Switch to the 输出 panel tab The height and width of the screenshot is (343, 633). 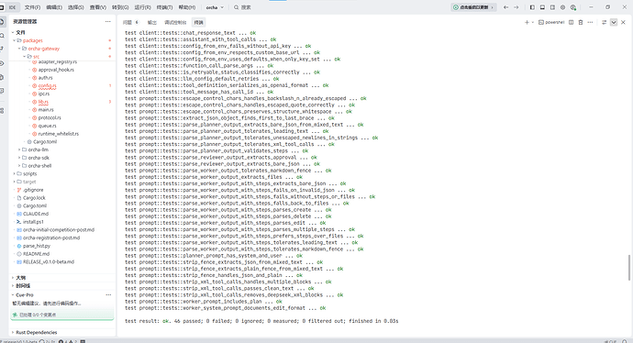tap(151, 22)
